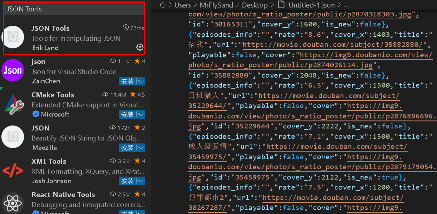Click the is_new value true
437x214 pixels.
pos(390,177)
